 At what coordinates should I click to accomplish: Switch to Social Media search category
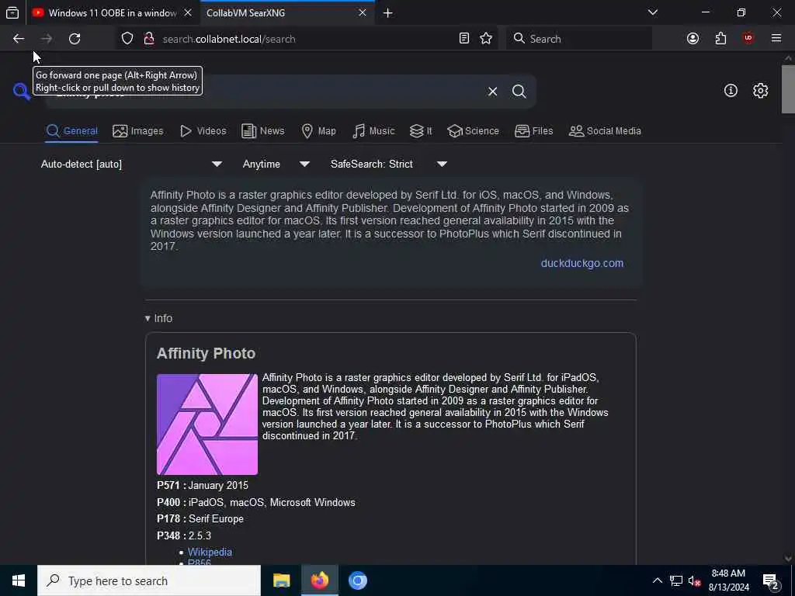605,130
